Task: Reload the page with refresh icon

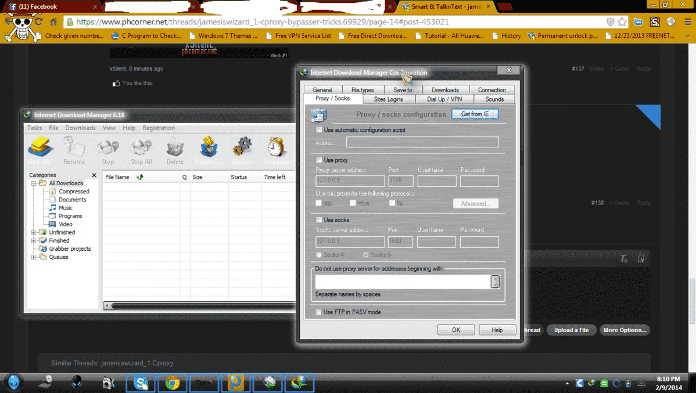Action: pyautogui.click(x=38, y=21)
